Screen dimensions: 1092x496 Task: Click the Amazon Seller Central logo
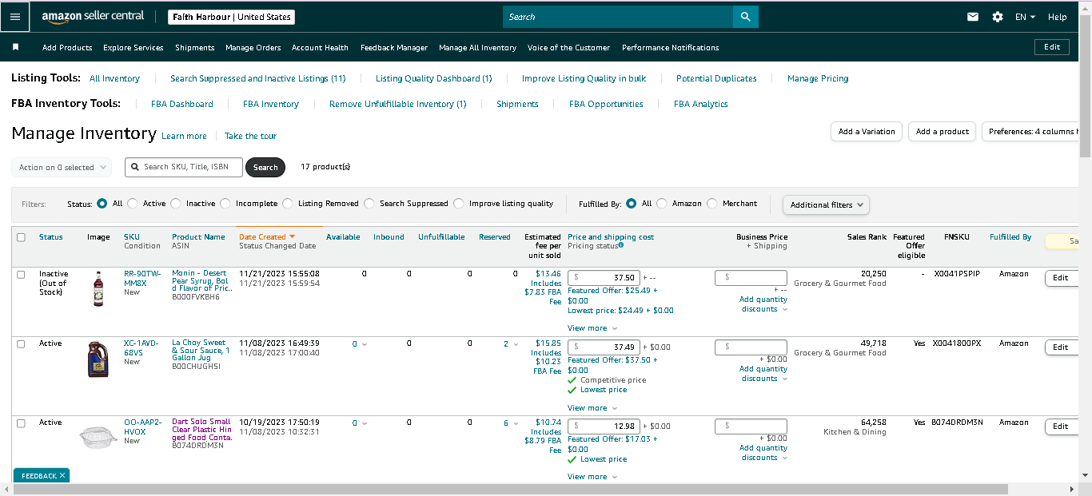coord(93,16)
